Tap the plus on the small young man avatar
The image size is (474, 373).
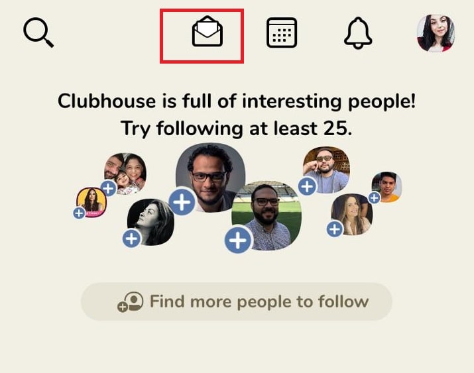pos(375,198)
